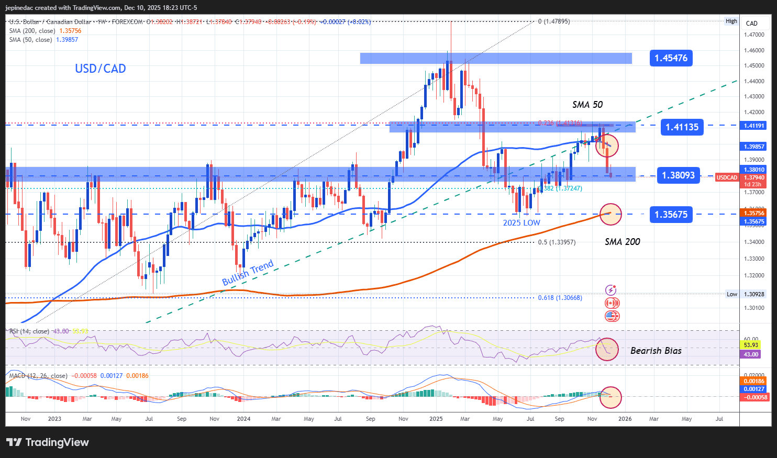
Task: Click the 1.45476 resistance price label
Action: pos(671,58)
